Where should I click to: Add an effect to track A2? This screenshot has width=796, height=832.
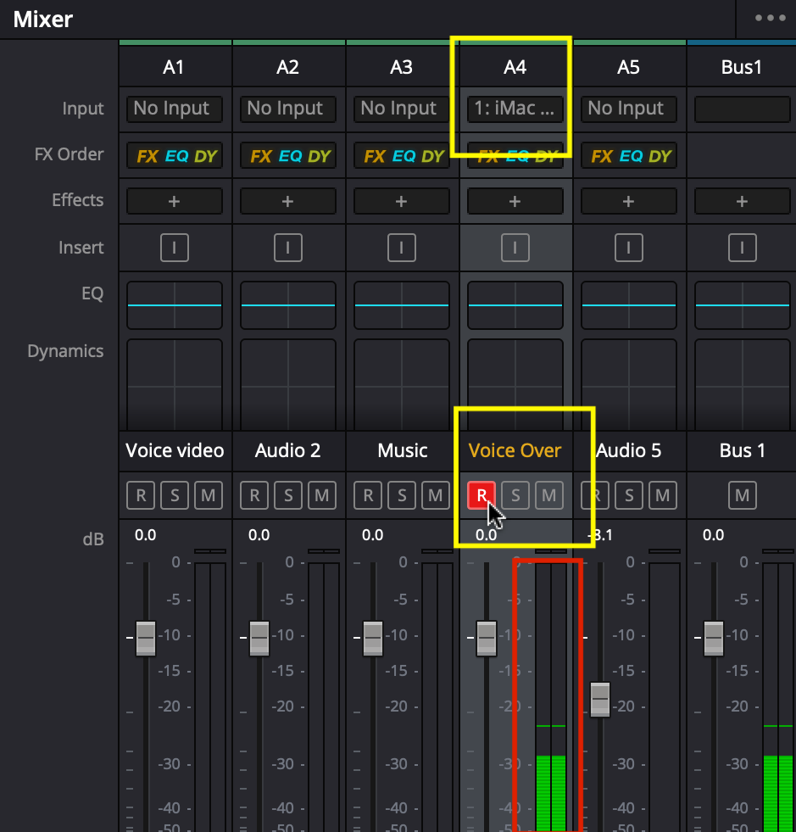click(288, 201)
